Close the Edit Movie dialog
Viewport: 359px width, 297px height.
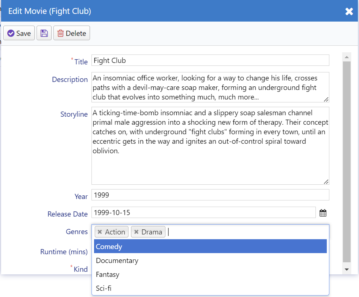point(349,11)
